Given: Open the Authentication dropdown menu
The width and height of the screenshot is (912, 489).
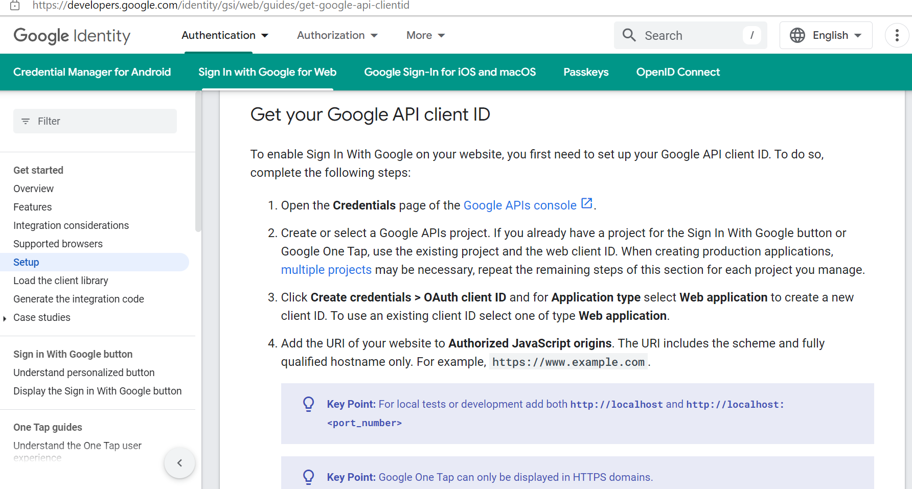Looking at the screenshot, I should pyautogui.click(x=225, y=35).
